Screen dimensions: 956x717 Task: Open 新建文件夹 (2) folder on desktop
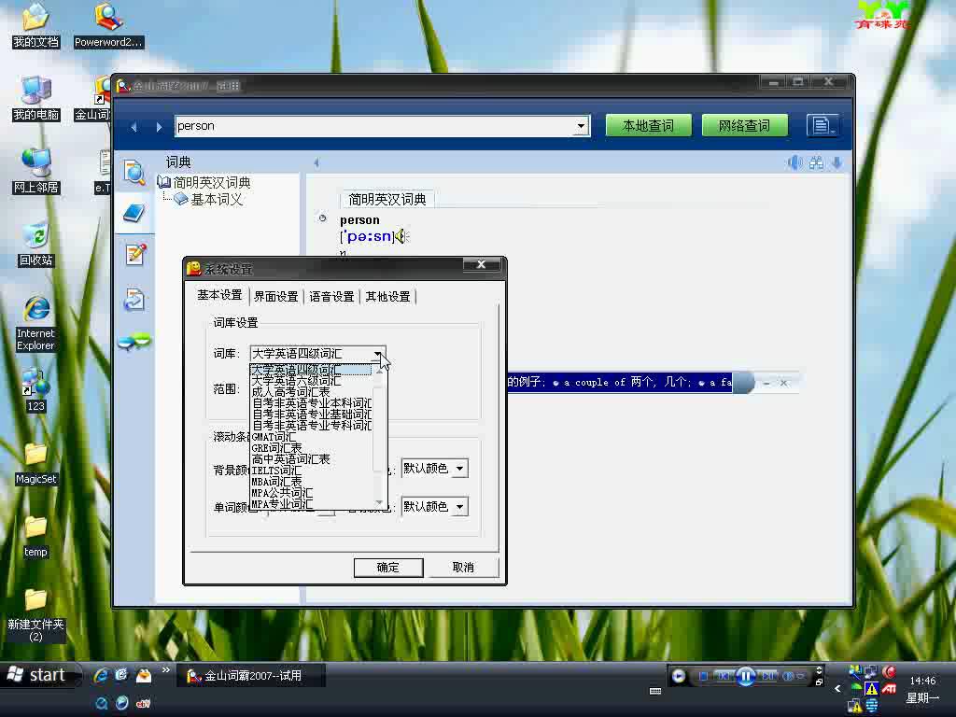pyautogui.click(x=36, y=615)
